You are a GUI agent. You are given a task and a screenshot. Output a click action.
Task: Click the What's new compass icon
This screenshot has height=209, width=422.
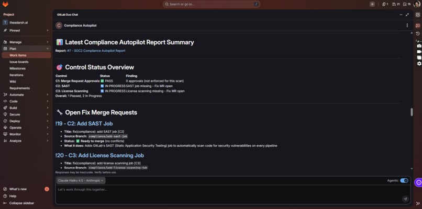pyautogui.click(x=5, y=189)
